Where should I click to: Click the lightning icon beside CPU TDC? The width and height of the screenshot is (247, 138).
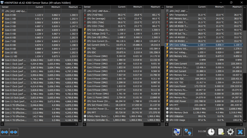coord(85,48)
